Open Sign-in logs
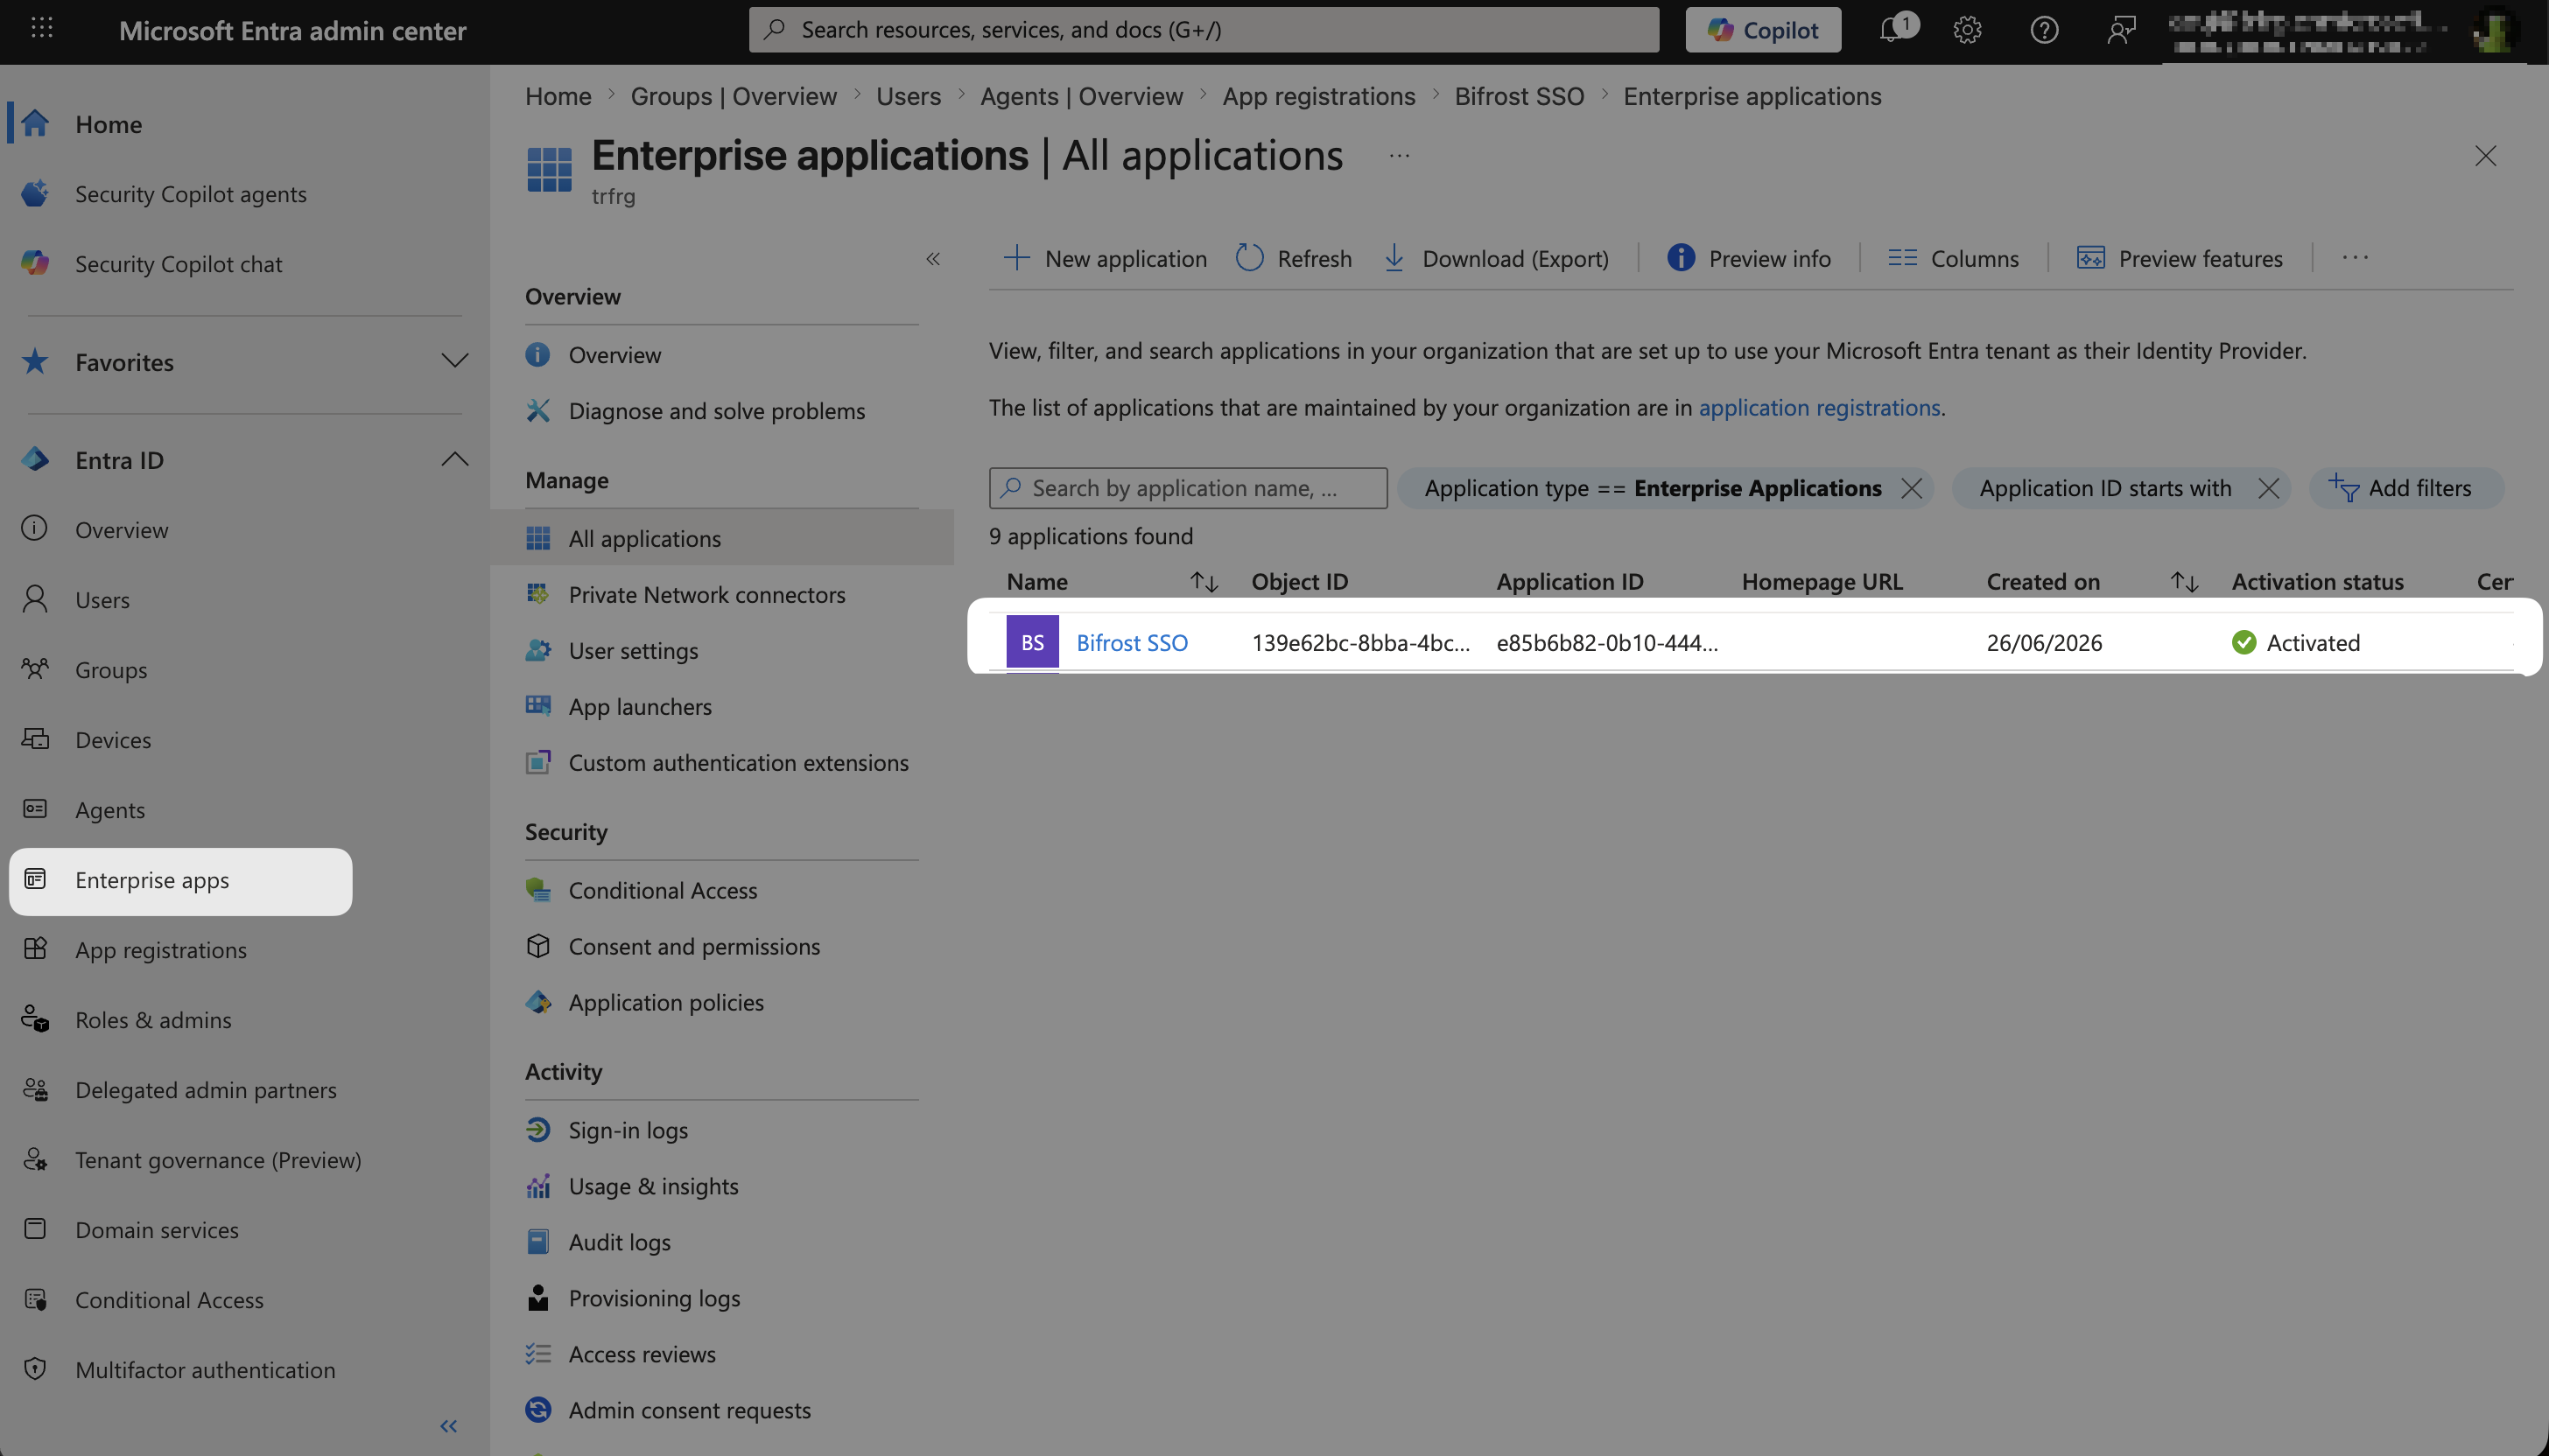 point(628,1130)
